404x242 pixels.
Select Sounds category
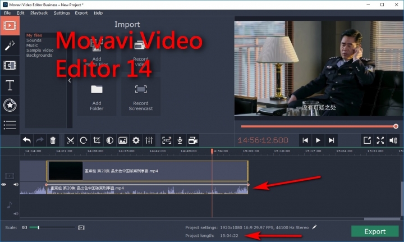click(x=34, y=40)
